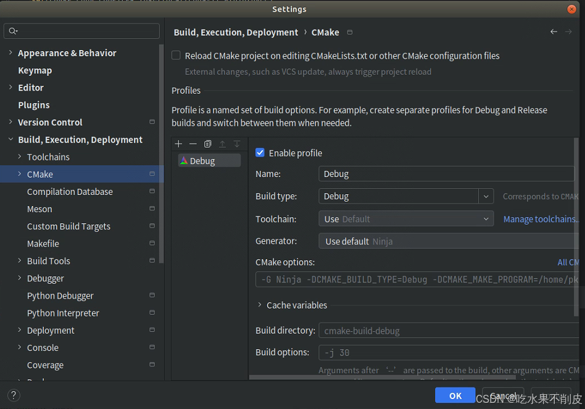Remove the Debug profile using minus icon
This screenshot has width=585, height=409.
point(193,144)
